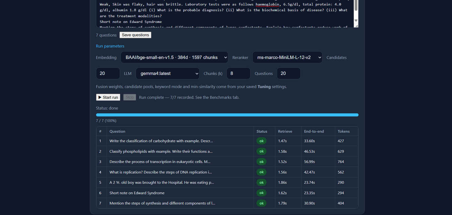Click ok status badge for Edward Syndrome row

262,193
